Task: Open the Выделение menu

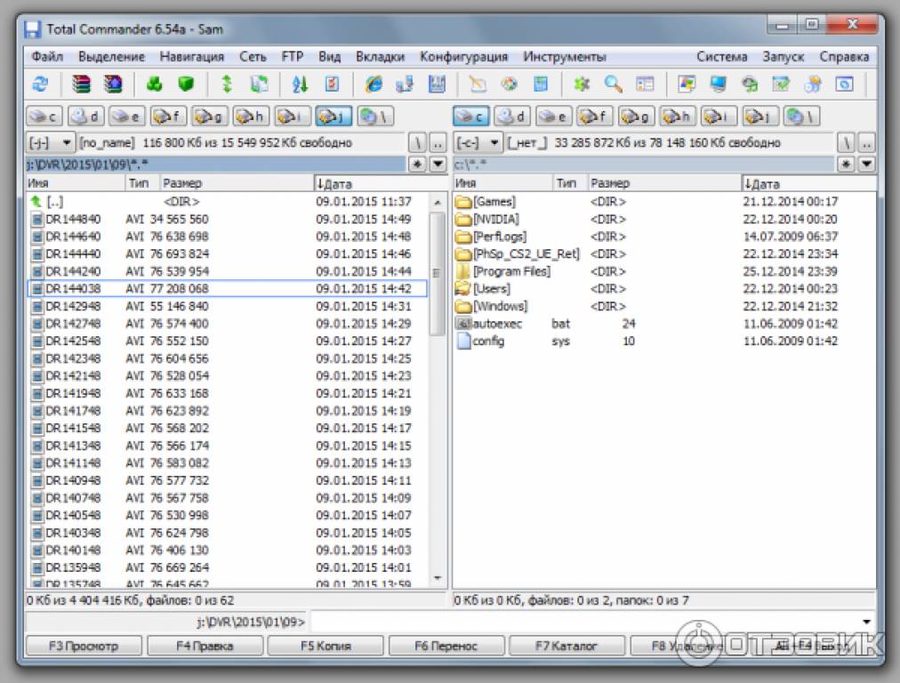Action: tap(111, 57)
